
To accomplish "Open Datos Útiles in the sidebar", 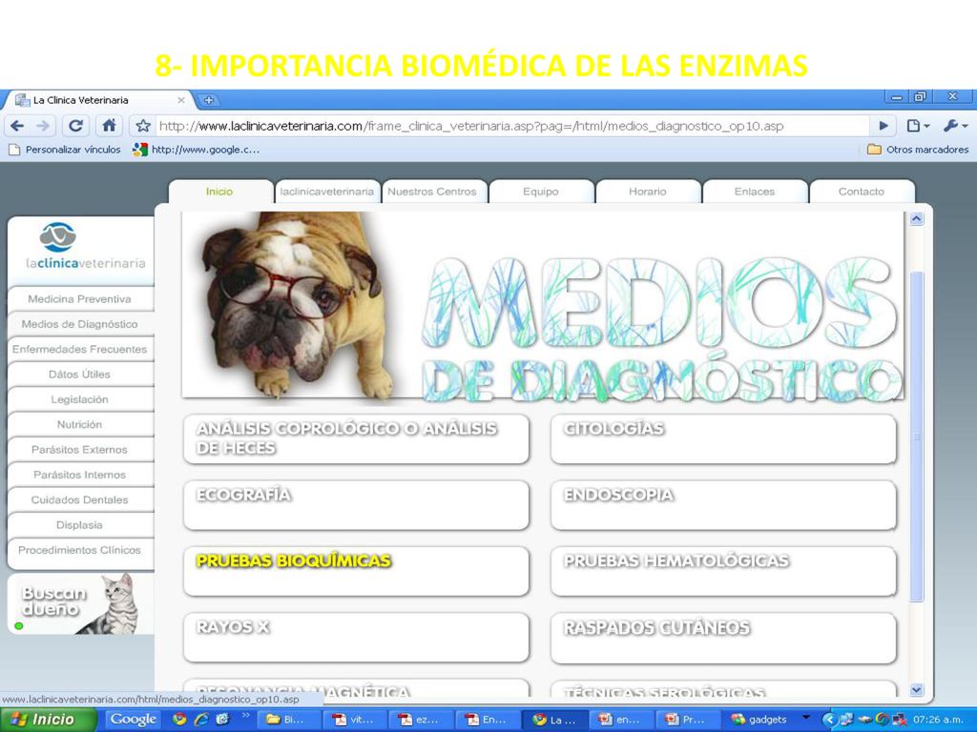I will pyautogui.click(x=80, y=374).
